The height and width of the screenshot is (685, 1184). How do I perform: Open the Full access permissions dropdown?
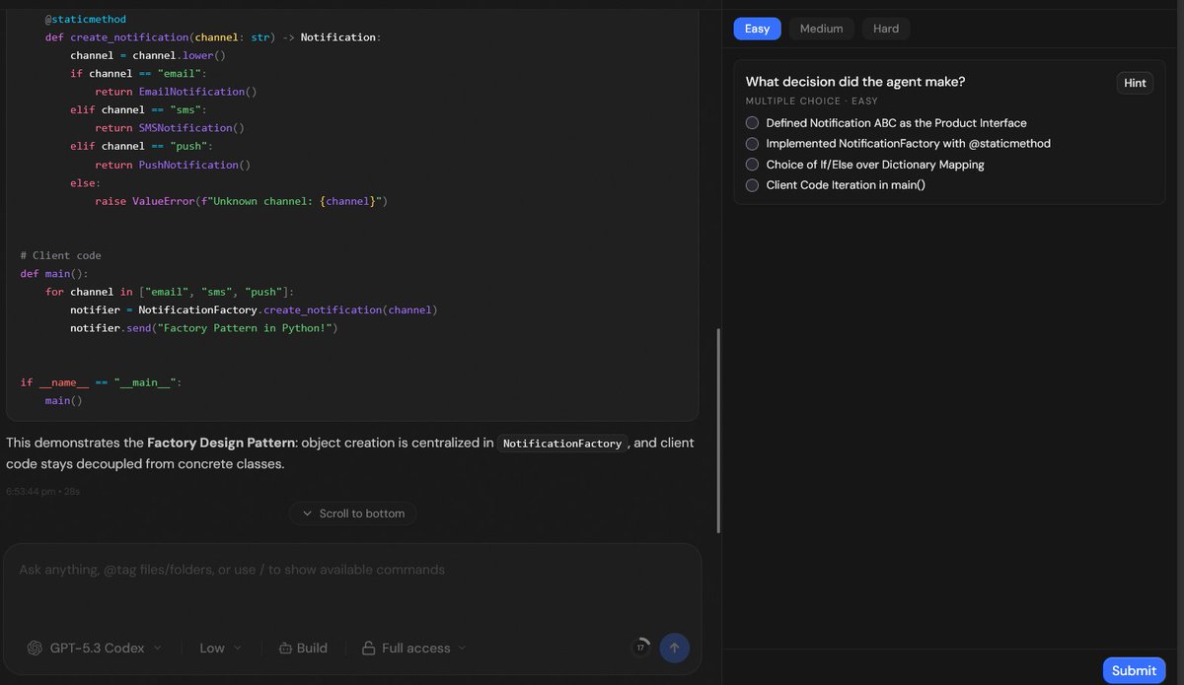[x=414, y=648]
